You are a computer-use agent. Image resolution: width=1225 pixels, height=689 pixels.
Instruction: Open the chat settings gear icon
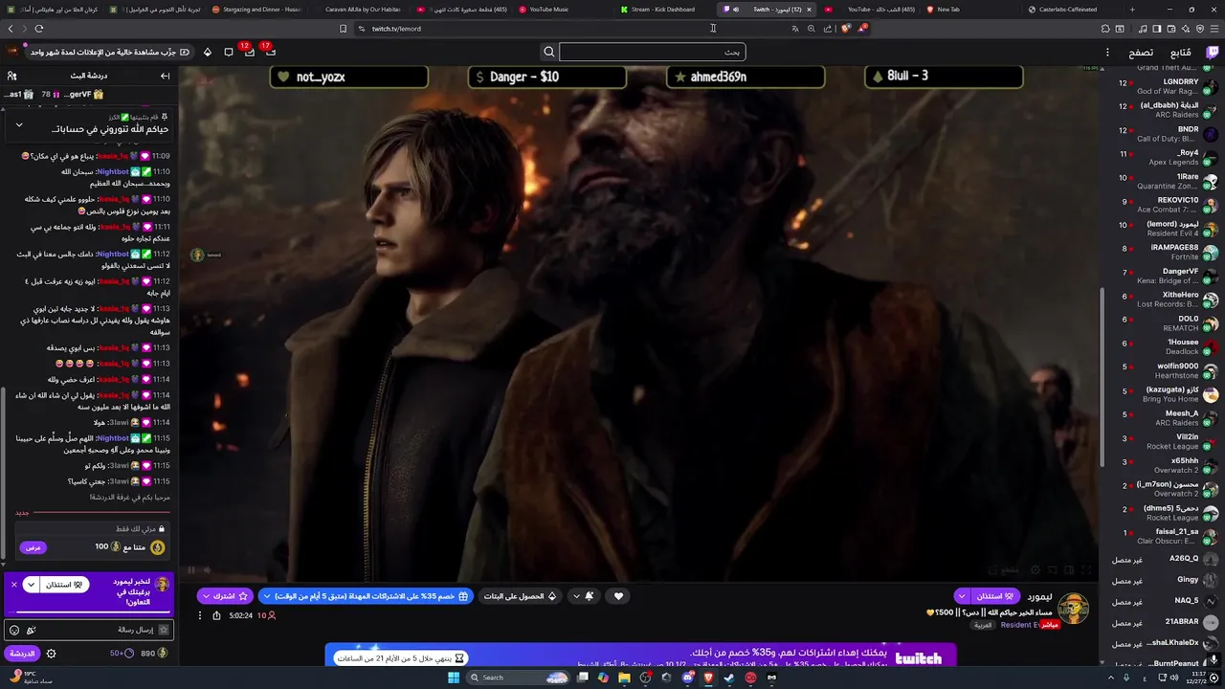[x=52, y=654]
